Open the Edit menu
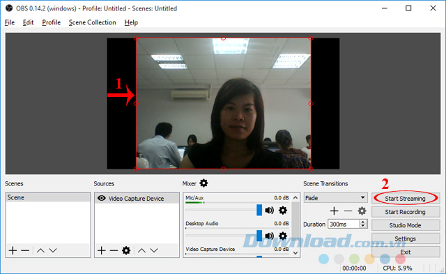Screen dimensions: 446x274 28,22
